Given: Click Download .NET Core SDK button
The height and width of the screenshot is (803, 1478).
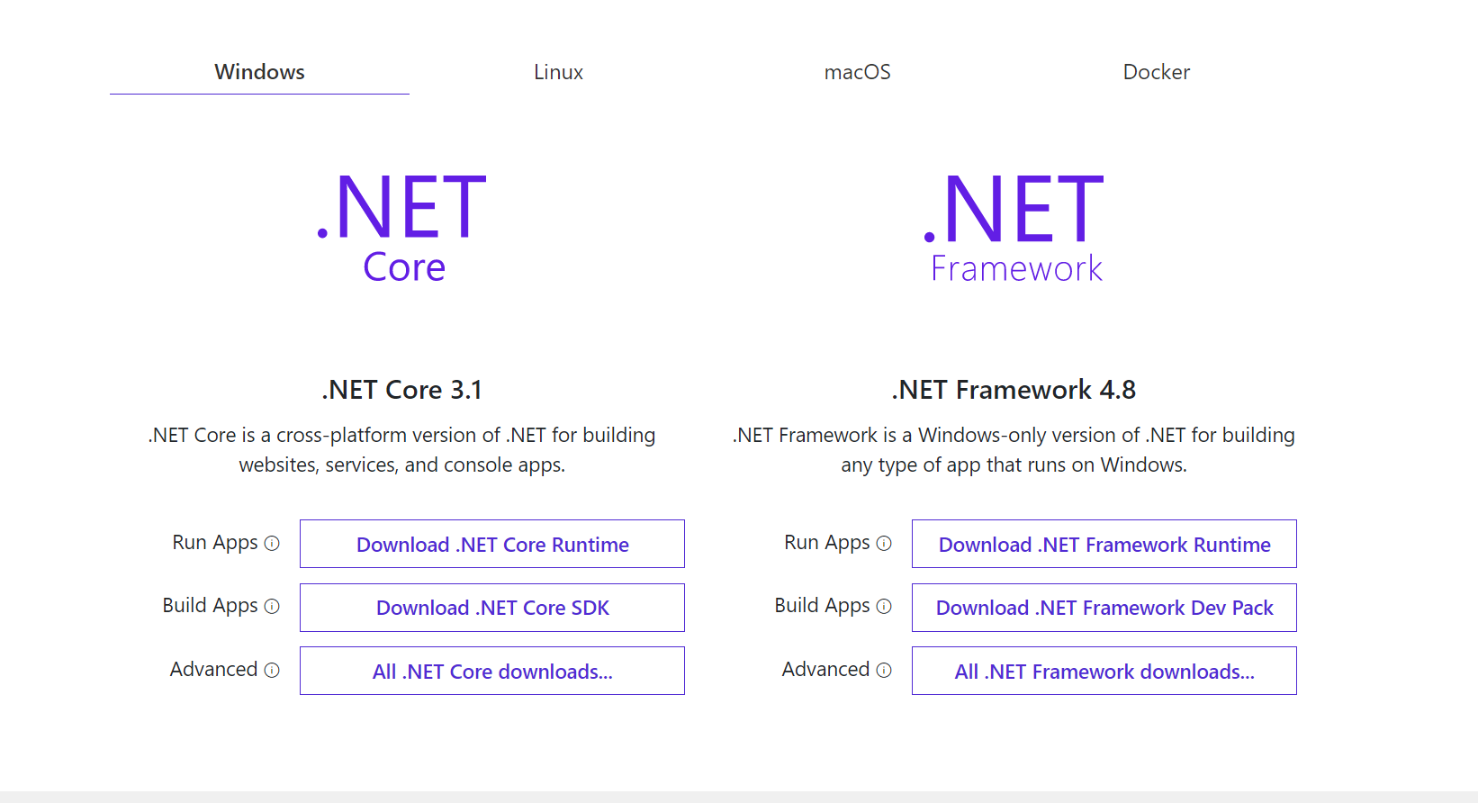Looking at the screenshot, I should (492, 608).
